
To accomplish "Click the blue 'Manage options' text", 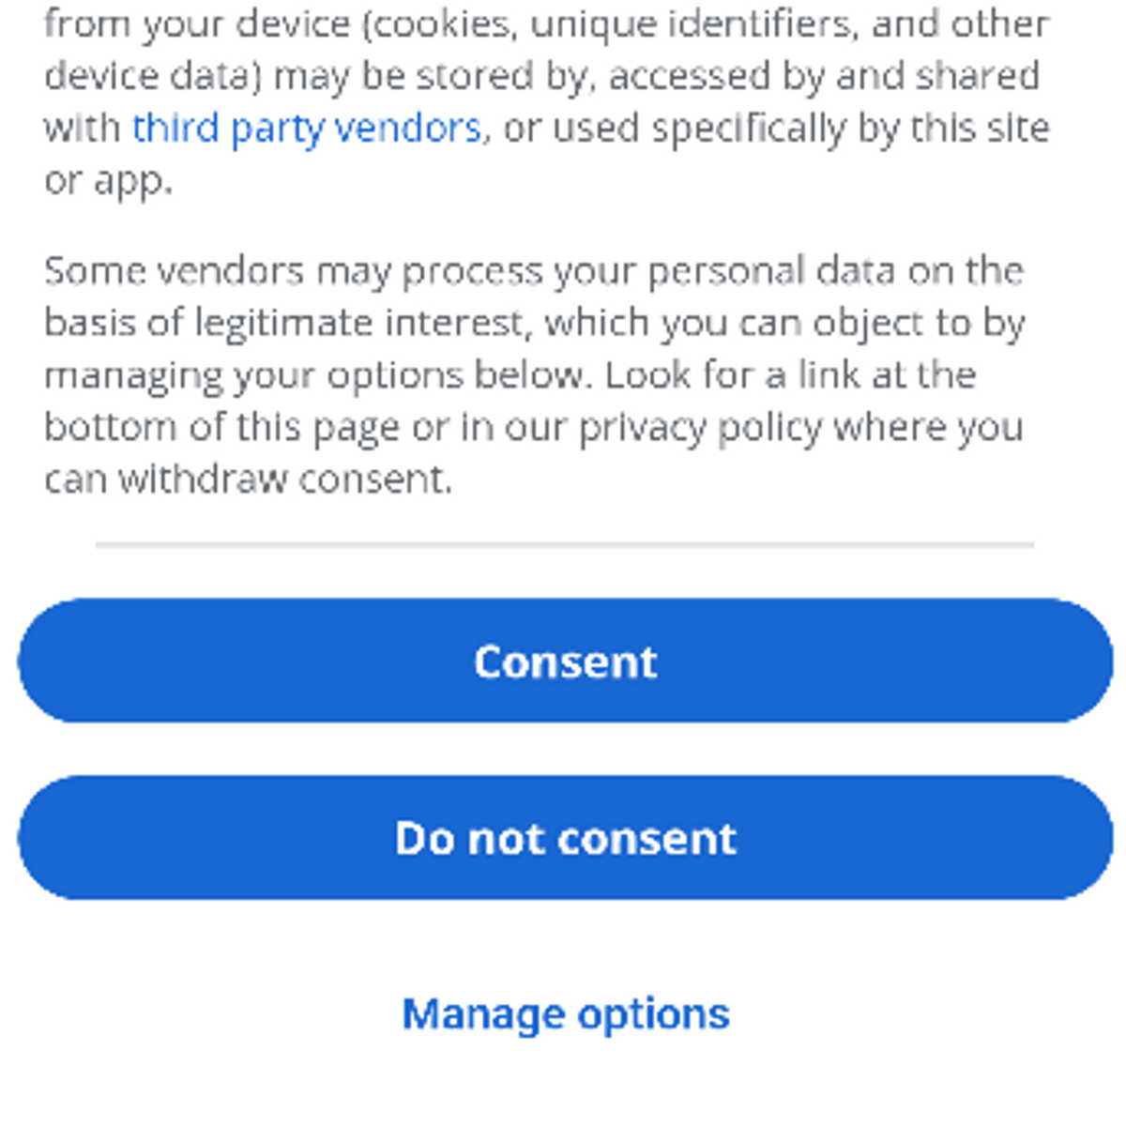I will tap(566, 1014).
